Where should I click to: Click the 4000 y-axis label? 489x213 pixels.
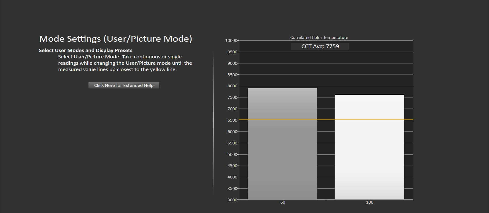232,177
